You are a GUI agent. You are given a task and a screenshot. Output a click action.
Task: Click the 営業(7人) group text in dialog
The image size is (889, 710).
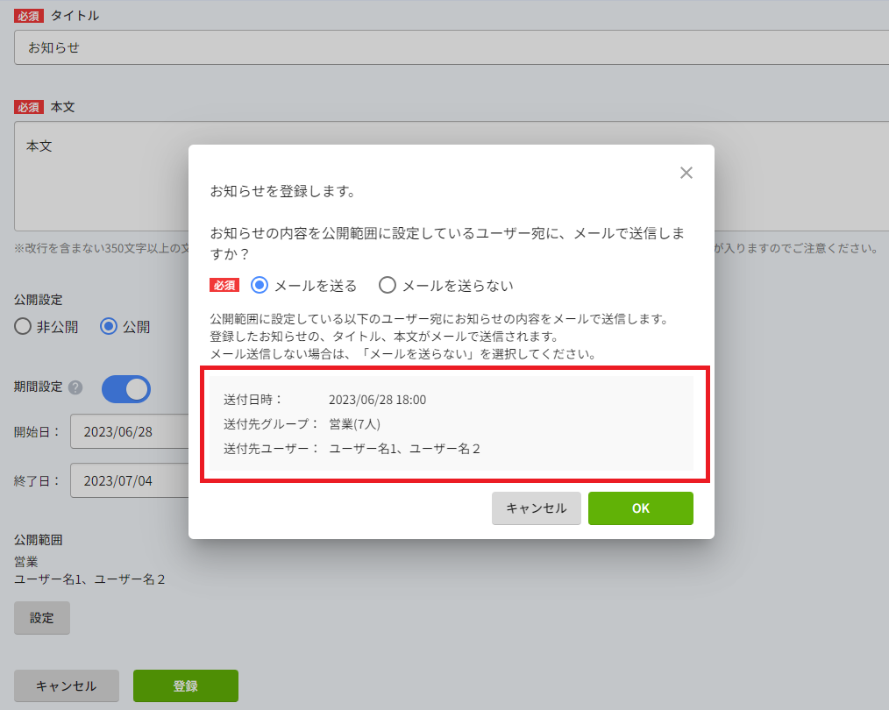[x=354, y=424]
